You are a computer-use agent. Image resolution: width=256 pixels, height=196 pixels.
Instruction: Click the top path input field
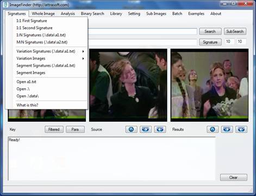click(x=142, y=31)
